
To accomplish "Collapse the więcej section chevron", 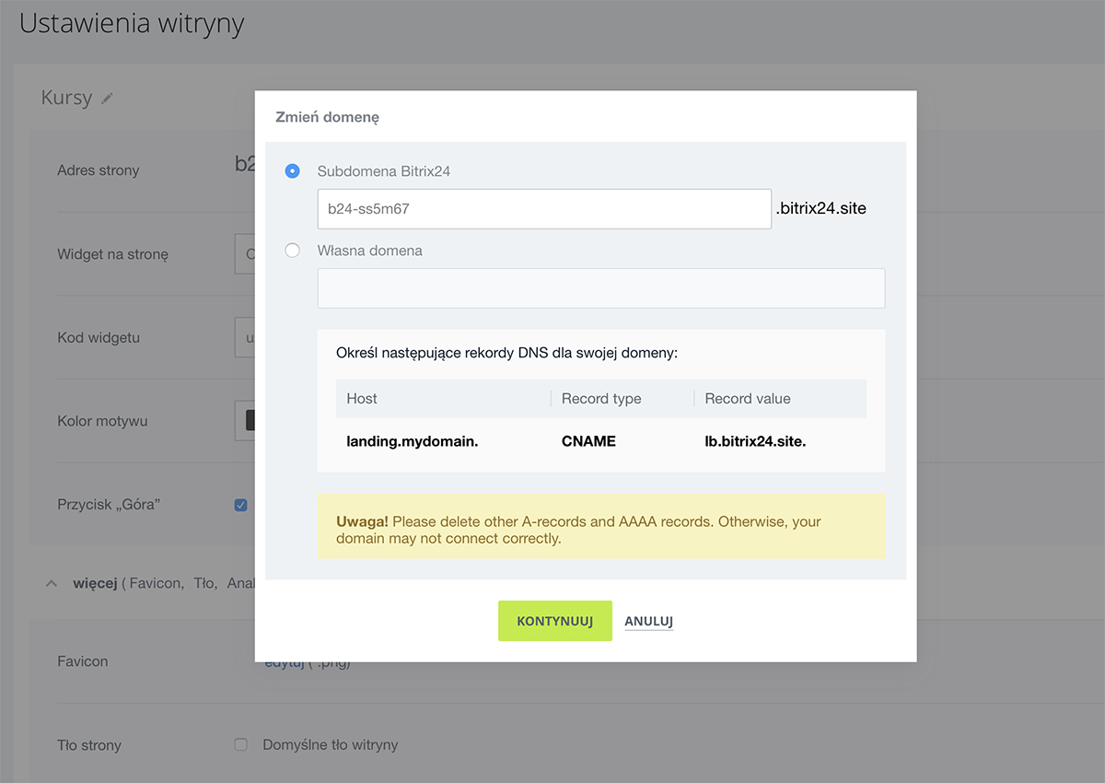I will pyautogui.click(x=52, y=583).
